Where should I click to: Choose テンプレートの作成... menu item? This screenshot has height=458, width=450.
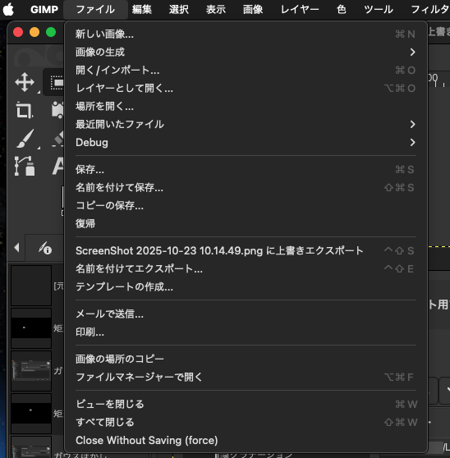[x=246, y=286]
